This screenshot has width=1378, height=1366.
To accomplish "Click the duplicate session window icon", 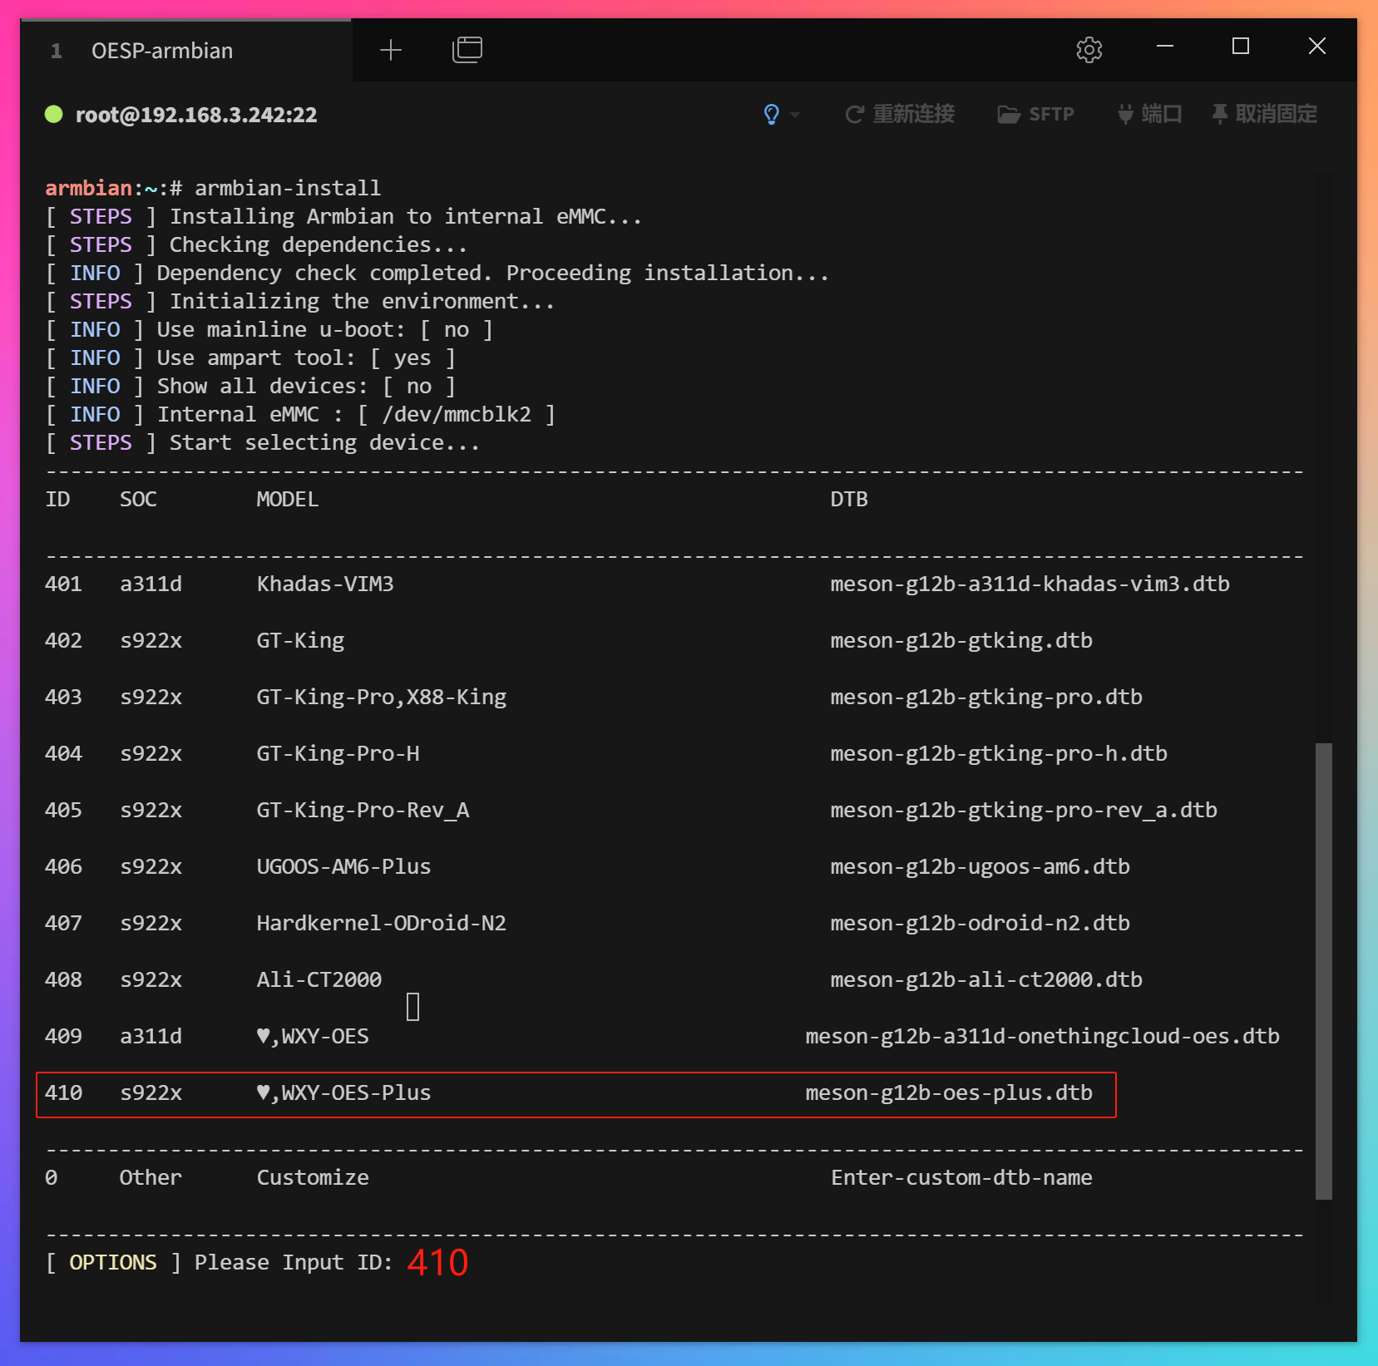I will tap(467, 49).
